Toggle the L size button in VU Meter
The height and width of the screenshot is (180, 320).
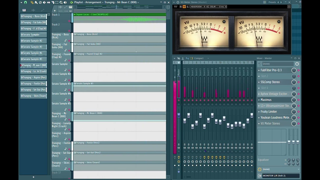[188, 7]
